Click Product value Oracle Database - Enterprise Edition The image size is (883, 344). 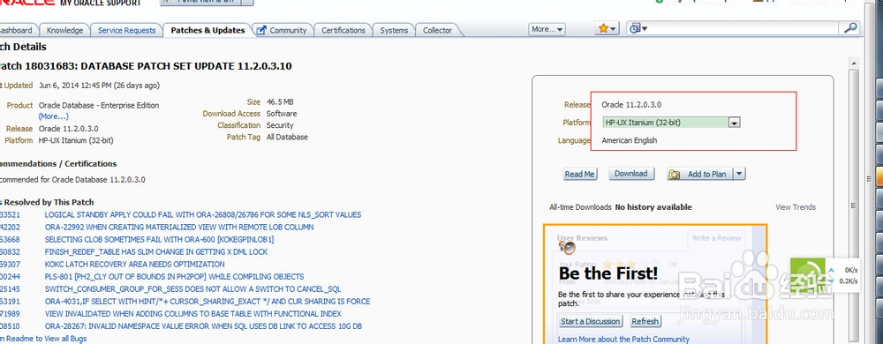[x=99, y=105]
